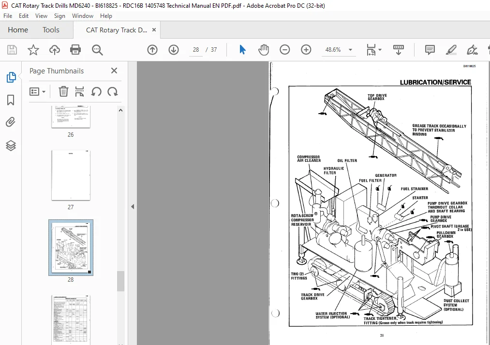Print the document with printer icon
Screen dimensions: 490x345
(x=75, y=50)
